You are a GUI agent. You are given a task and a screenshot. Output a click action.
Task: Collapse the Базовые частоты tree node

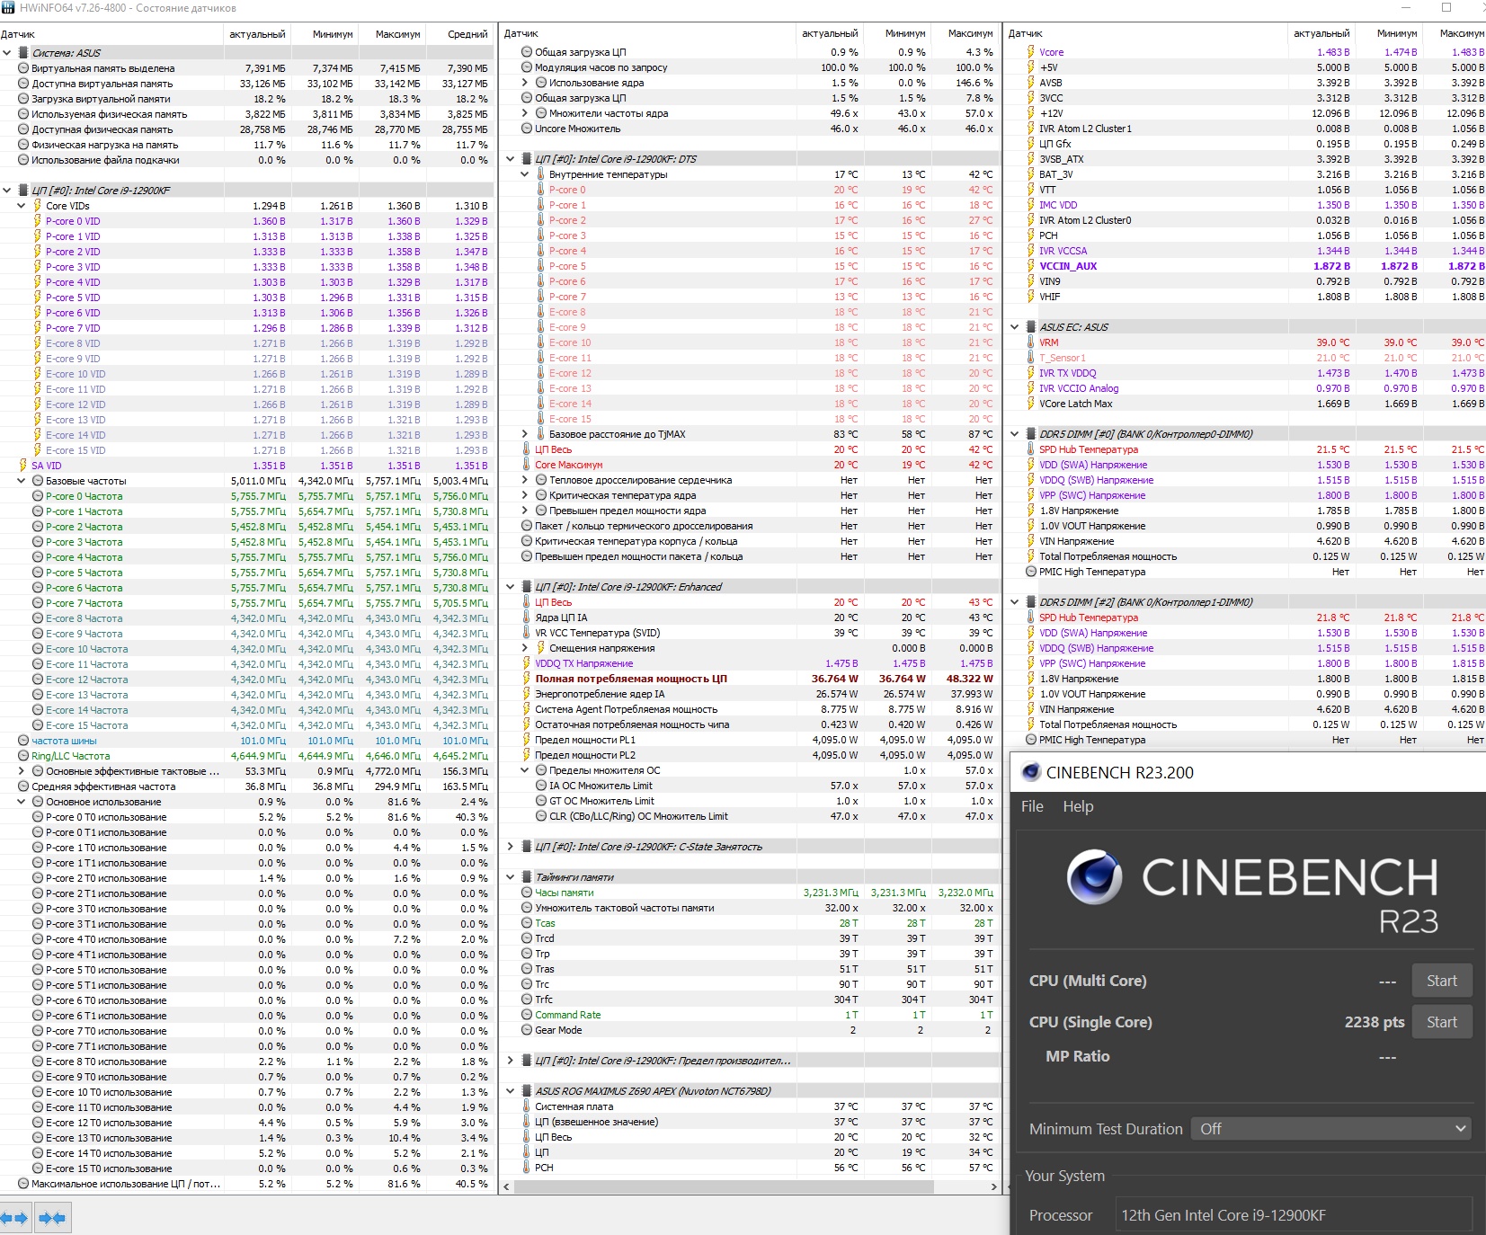(x=22, y=481)
